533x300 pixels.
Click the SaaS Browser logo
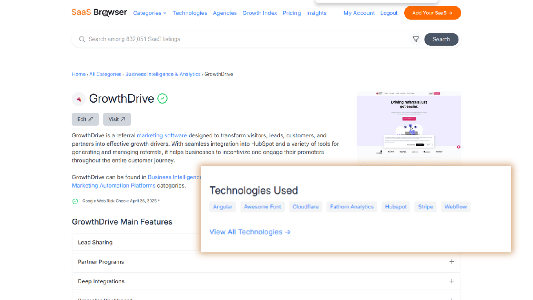point(99,12)
